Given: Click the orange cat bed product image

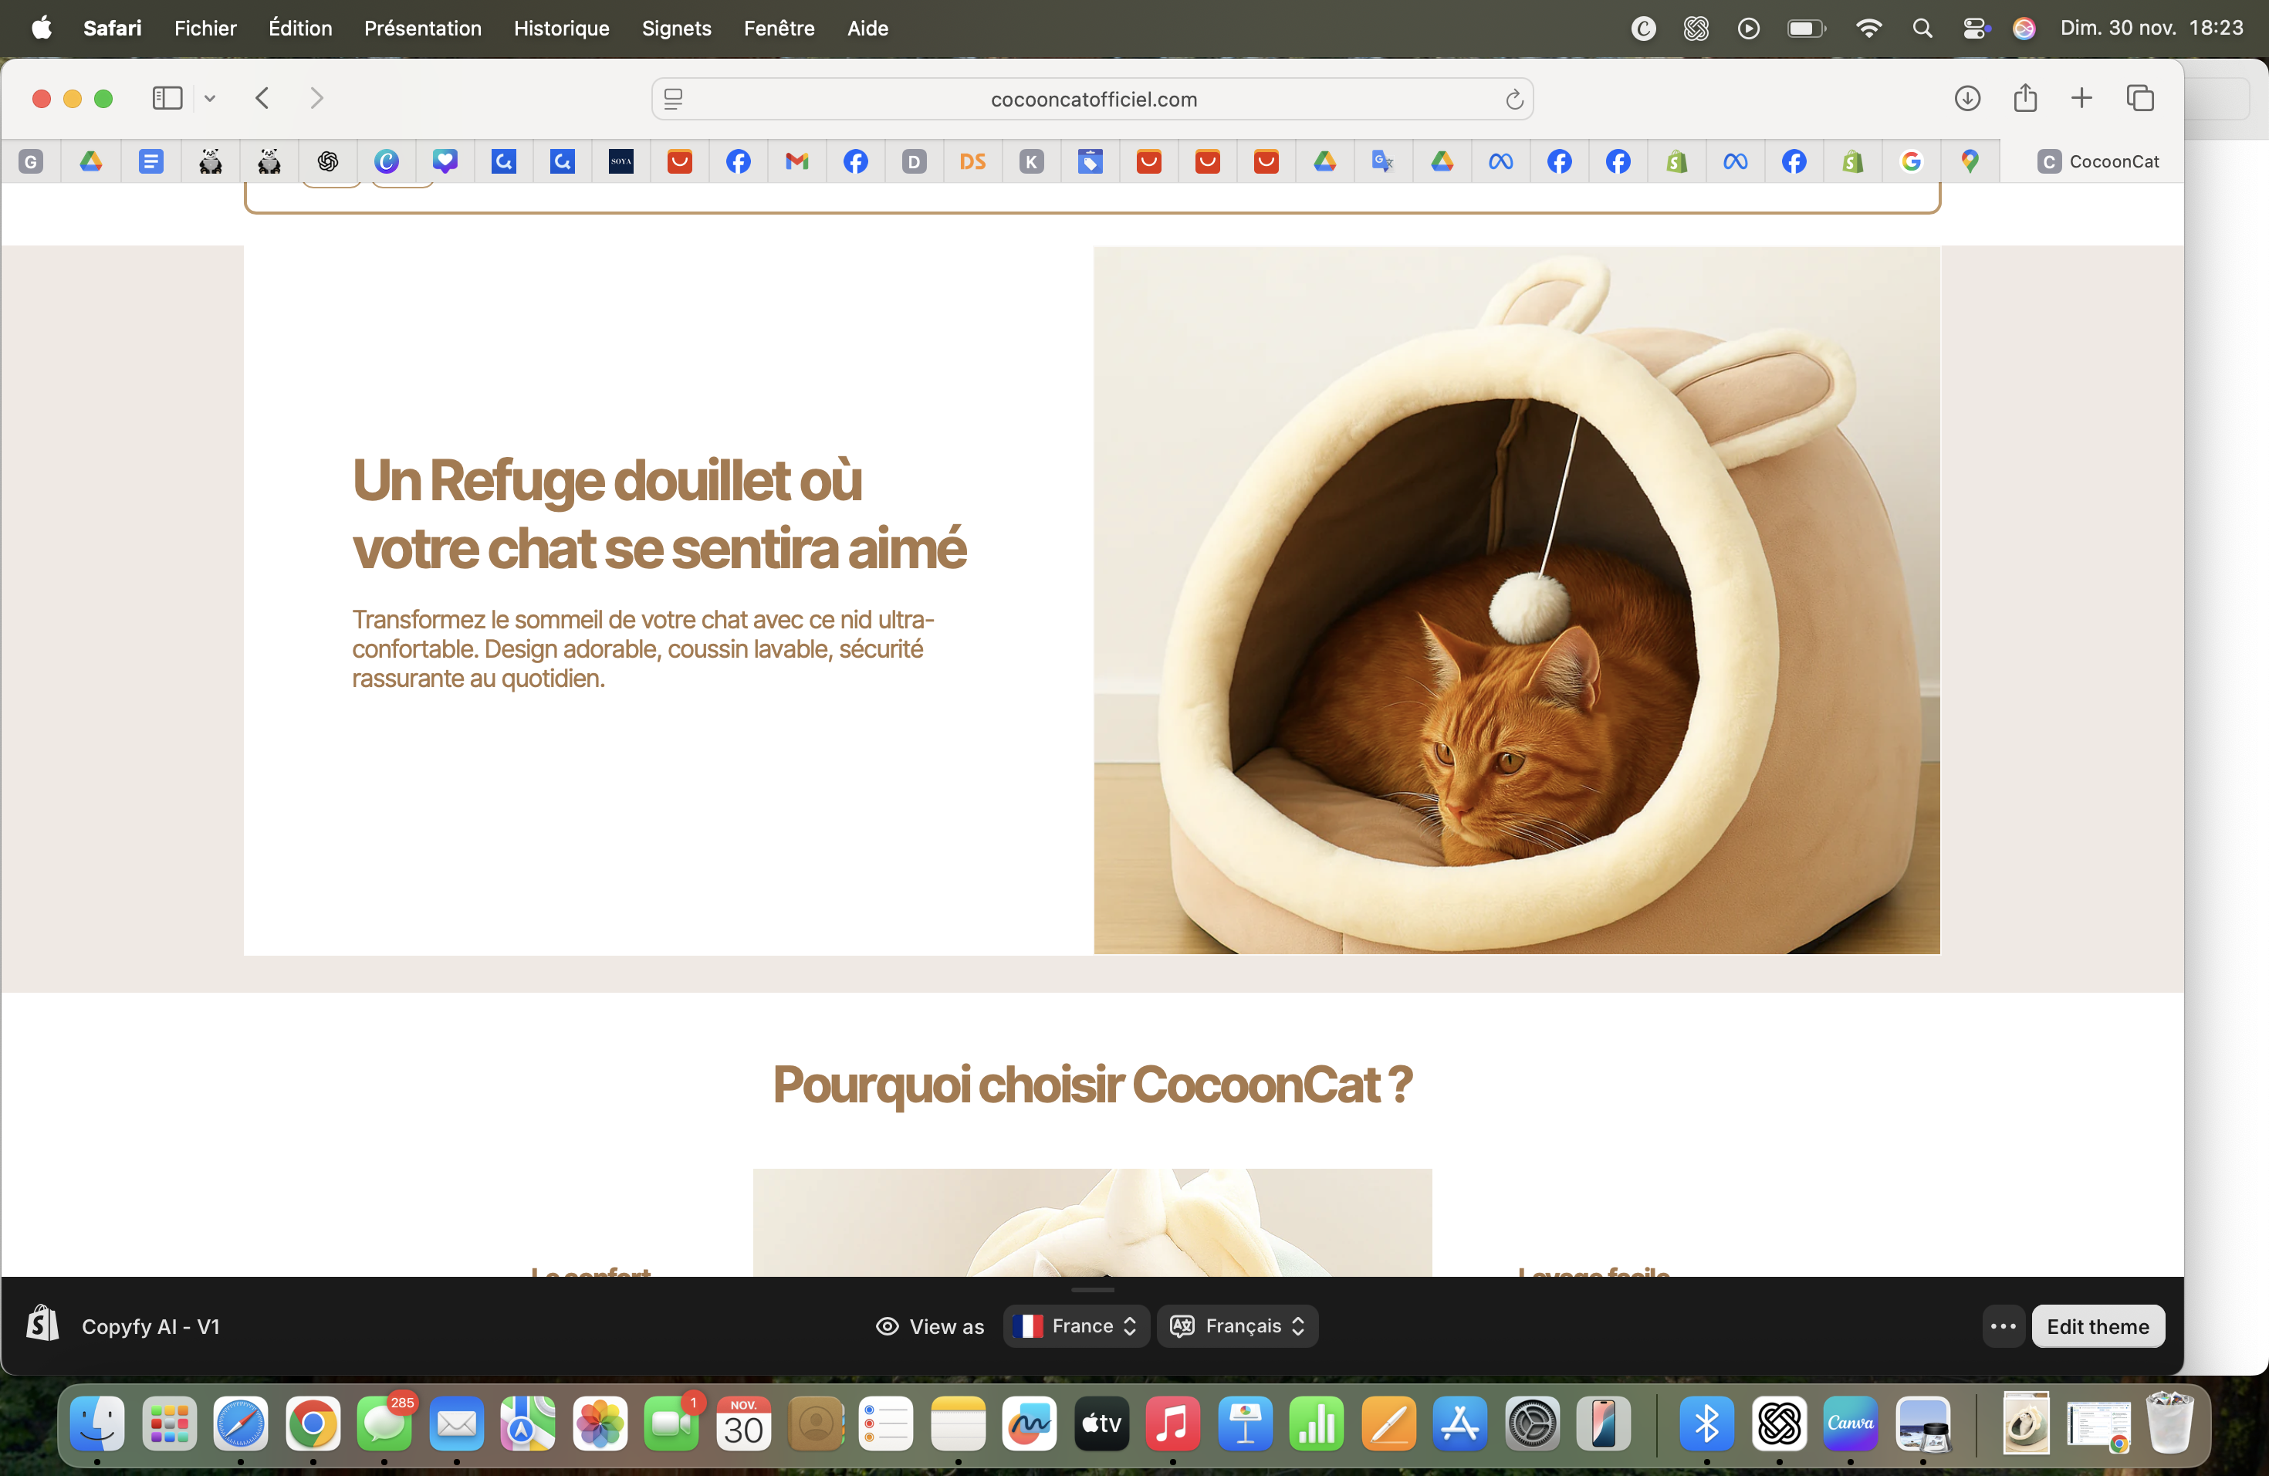Looking at the screenshot, I should point(1517,601).
